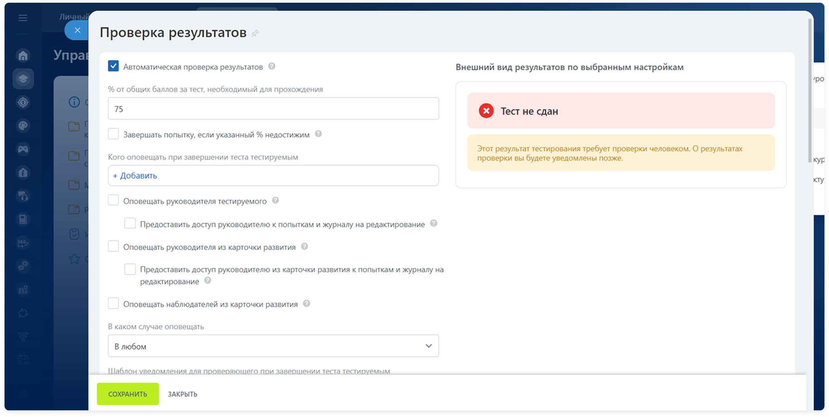The width and height of the screenshot is (829, 417).
Task: Click info circle icon in background page
Action: [74, 102]
